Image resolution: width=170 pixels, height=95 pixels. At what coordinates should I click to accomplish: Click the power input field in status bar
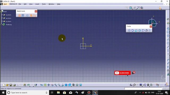click(143, 89)
